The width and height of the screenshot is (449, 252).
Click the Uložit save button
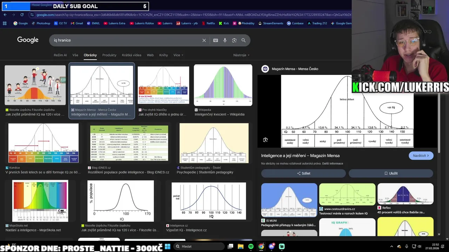tap(391, 173)
